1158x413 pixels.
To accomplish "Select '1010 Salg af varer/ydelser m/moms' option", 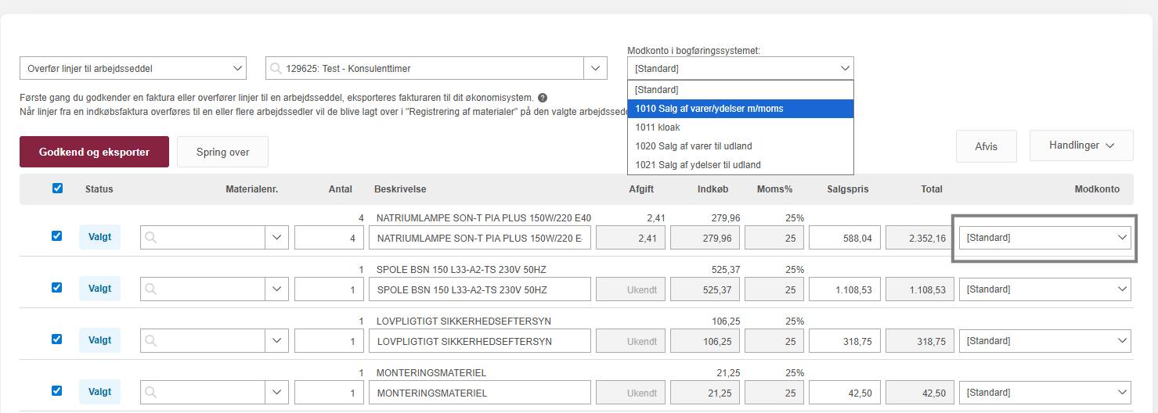I will click(x=740, y=109).
